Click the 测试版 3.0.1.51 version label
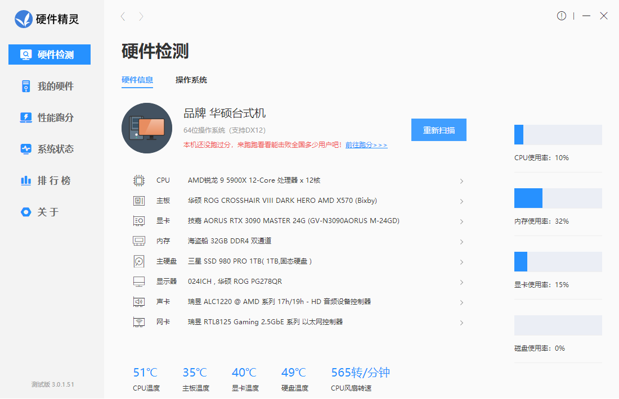This screenshot has width=619, height=399. pyautogui.click(x=52, y=384)
